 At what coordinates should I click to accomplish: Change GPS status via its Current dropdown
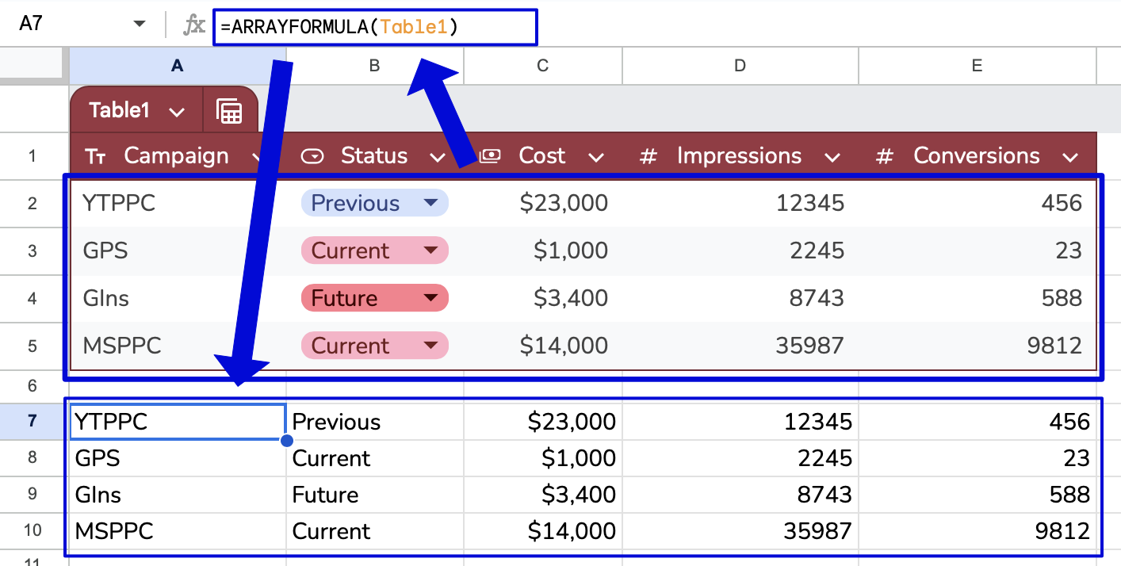point(430,250)
